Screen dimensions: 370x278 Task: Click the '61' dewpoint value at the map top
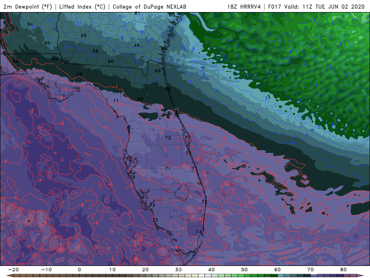pos(137,13)
